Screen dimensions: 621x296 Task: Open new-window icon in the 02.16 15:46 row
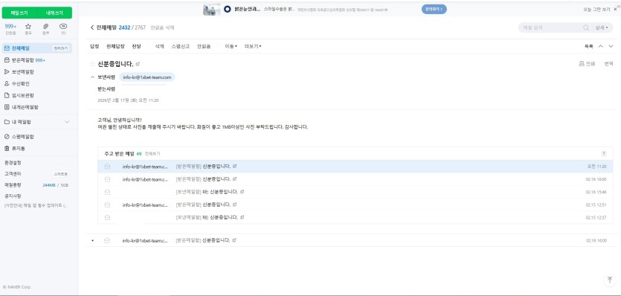point(242,192)
